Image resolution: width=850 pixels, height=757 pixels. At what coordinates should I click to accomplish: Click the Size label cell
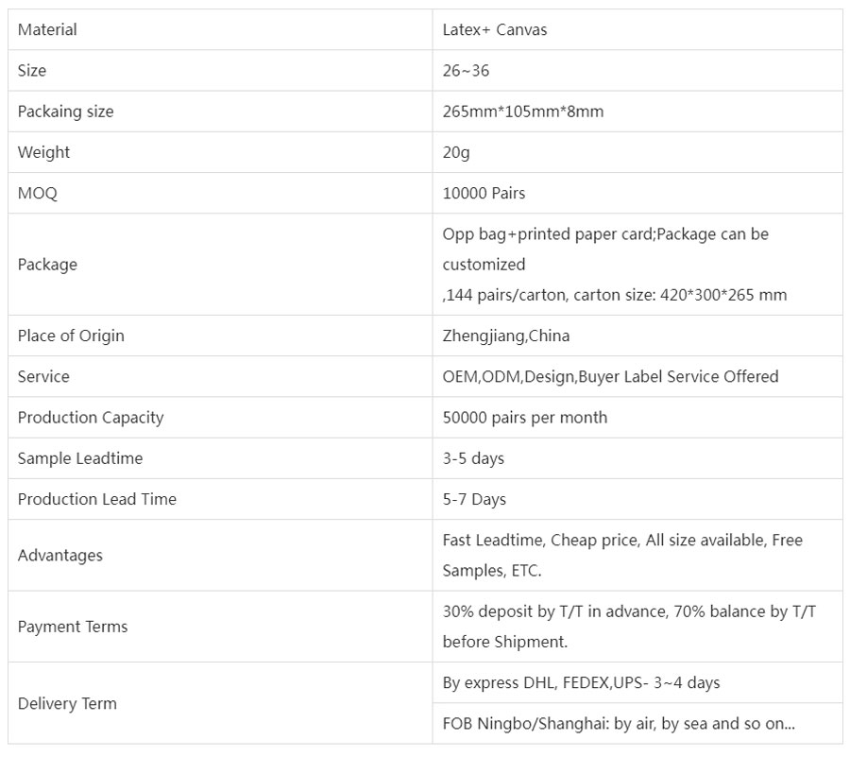point(220,71)
